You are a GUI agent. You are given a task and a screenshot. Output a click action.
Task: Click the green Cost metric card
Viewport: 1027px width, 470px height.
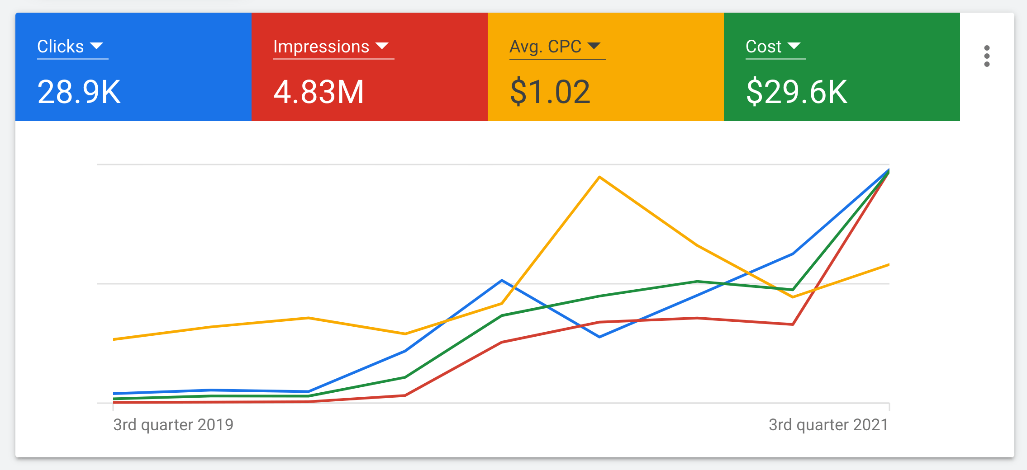842,68
